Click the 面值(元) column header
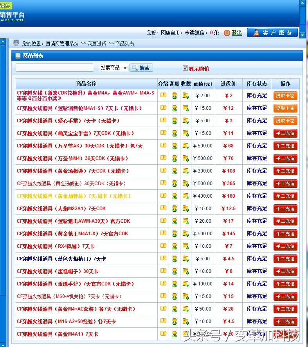This screenshot has width=308, height=347. click(x=203, y=84)
